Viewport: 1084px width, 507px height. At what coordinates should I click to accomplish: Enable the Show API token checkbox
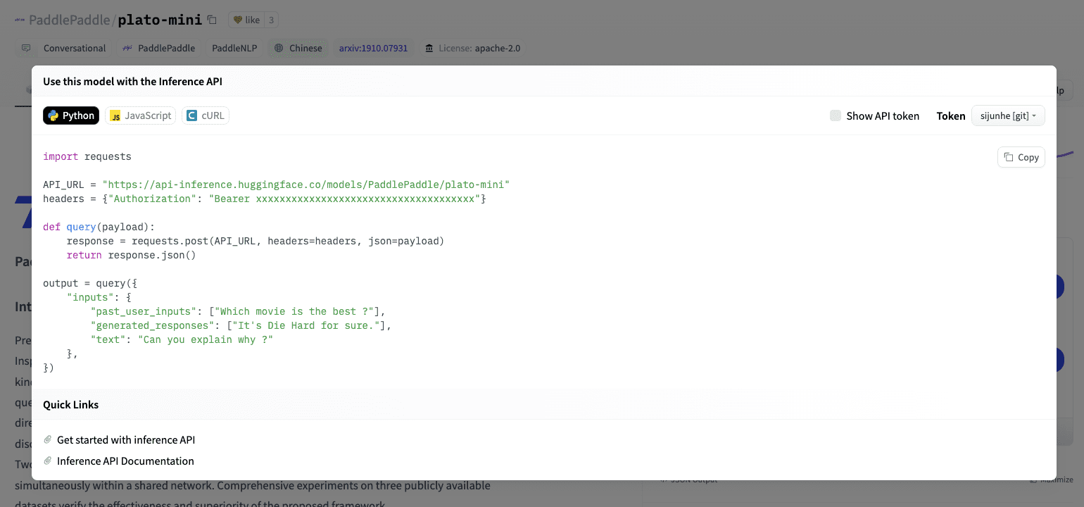[x=835, y=115]
